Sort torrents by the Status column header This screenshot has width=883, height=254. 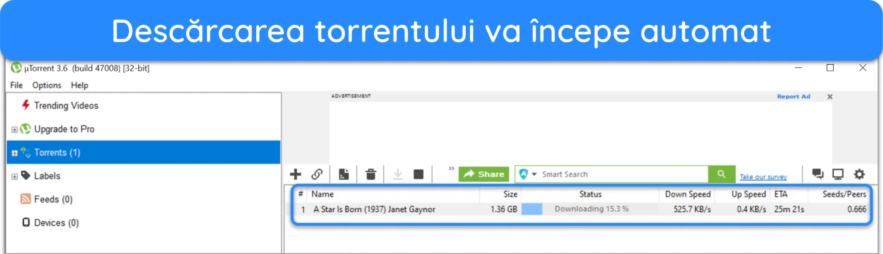click(590, 194)
